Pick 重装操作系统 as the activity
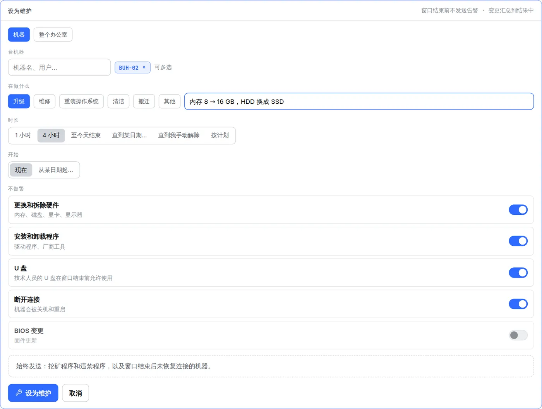Image resolution: width=542 pixels, height=409 pixels. pos(81,101)
